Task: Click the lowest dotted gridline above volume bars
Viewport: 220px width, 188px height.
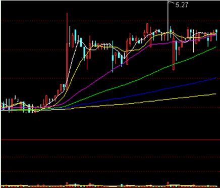Action: pyautogui.click(x=111, y=171)
